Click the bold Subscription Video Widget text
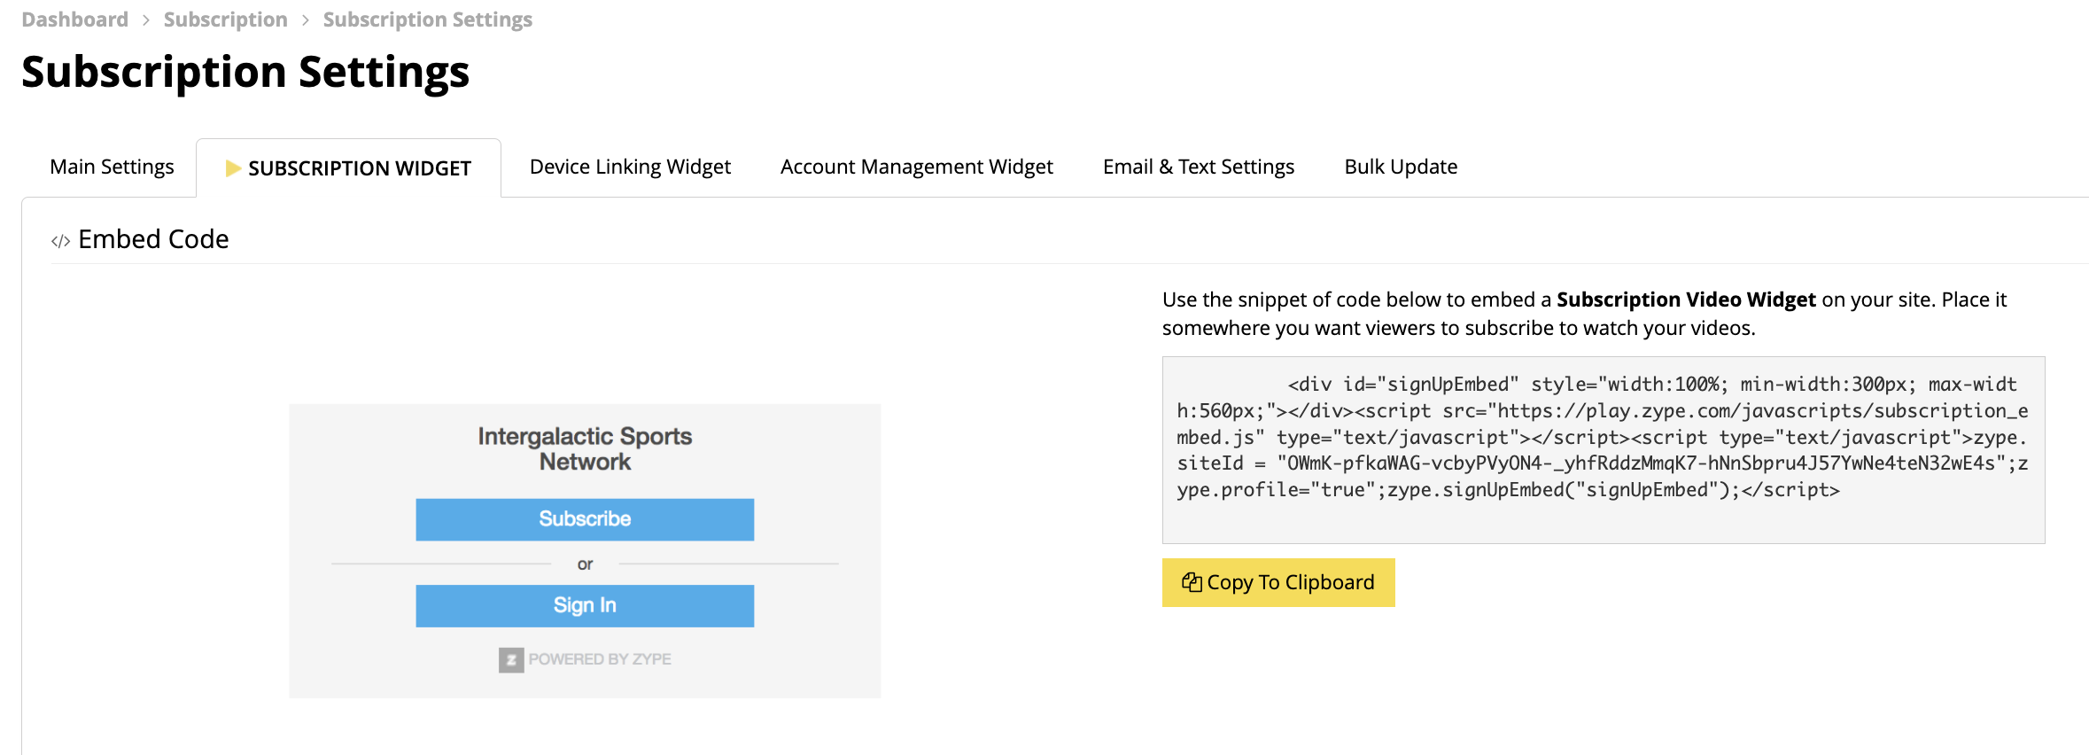The width and height of the screenshot is (2089, 755). [1686, 300]
